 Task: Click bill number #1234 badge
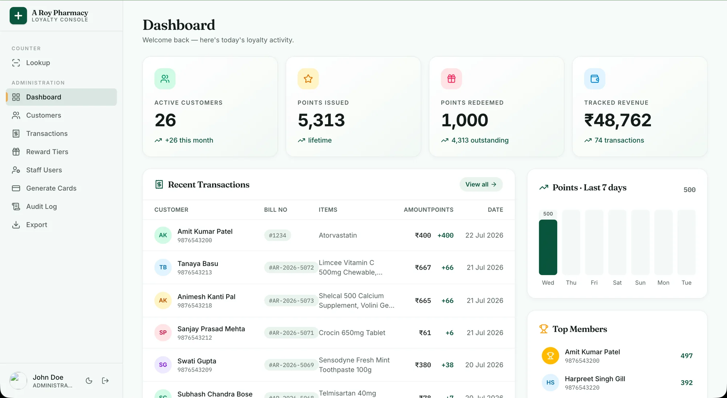pyautogui.click(x=277, y=235)
